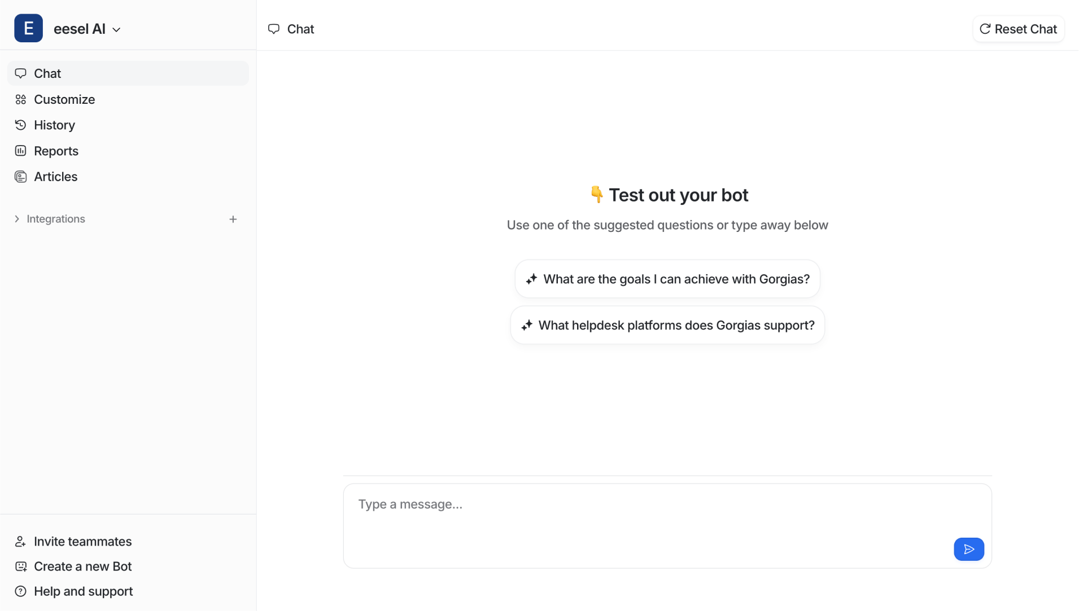Click the Customize grid icon in sidebar
This screenshot has width=1079, height=611.
[21, 99]
